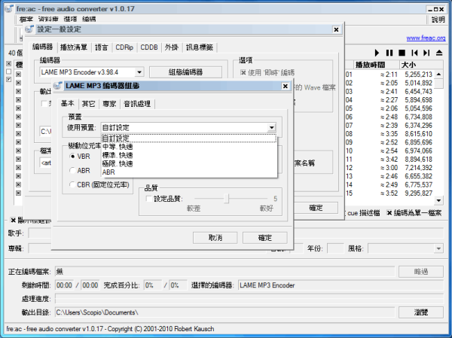Click 年份 year input field
452x338 pixels.
click(335, 248)
